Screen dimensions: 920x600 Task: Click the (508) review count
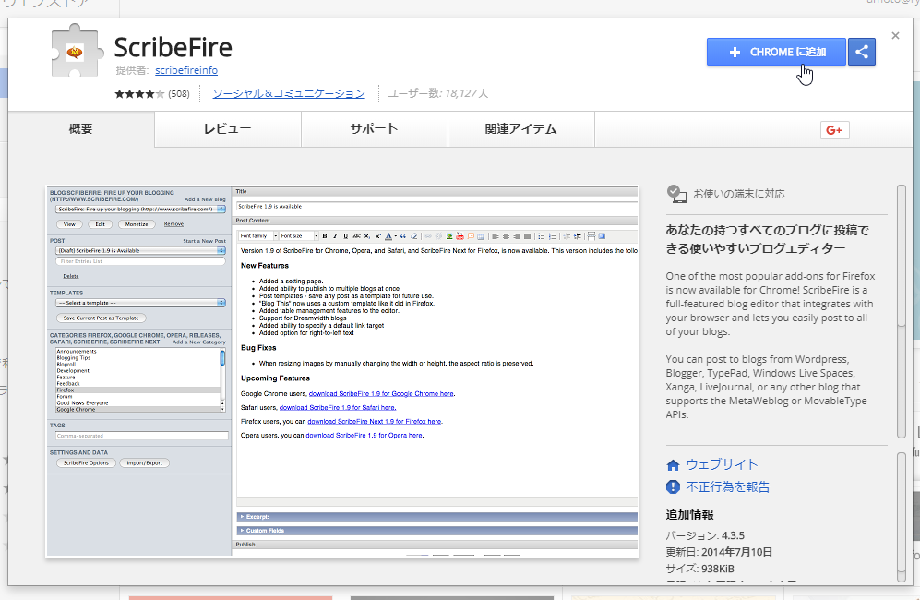[179, 94]
